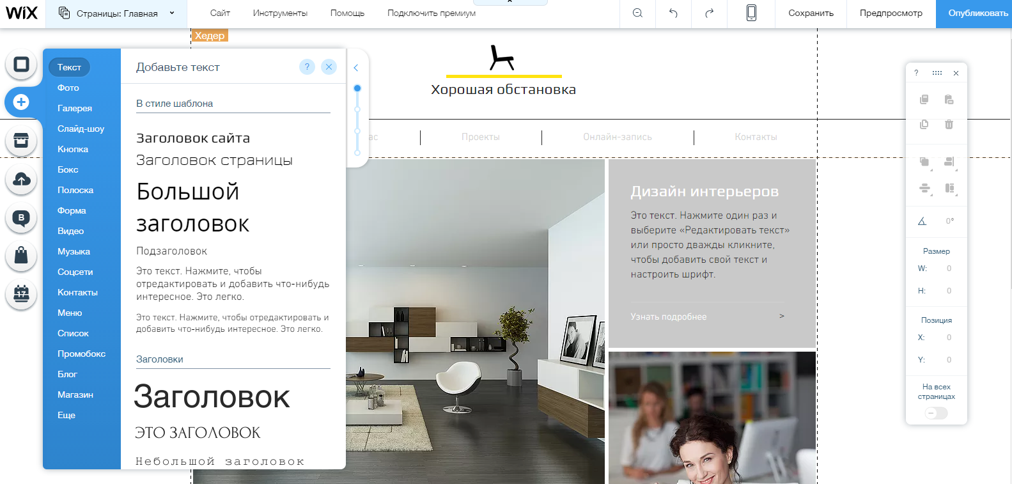The image size is (1012, 484).
Task: Click the rotation degrees field
Action: tap(949, 221)
